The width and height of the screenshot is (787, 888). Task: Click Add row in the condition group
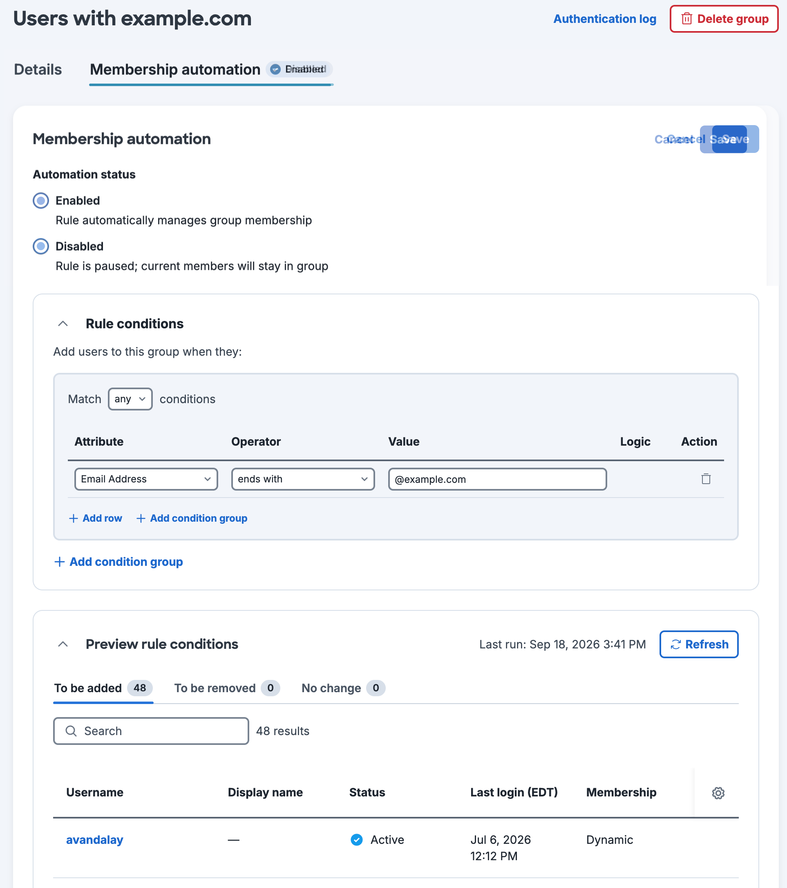coord(96,518)
